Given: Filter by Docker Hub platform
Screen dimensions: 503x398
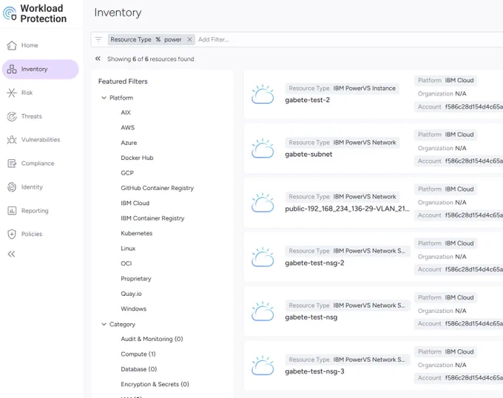Looking at the screenshot, I should point(137,158).
